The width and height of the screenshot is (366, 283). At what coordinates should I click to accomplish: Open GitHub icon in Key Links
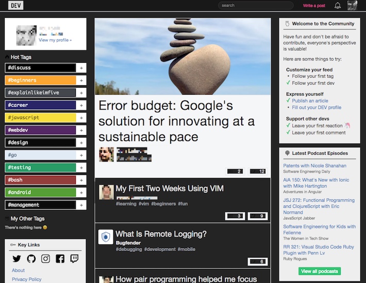(x=31, y=258)
